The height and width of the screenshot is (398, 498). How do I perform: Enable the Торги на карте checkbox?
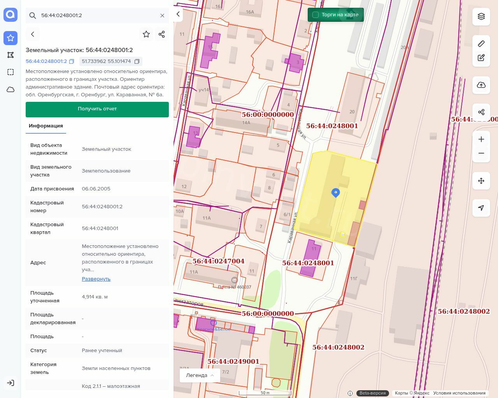316,15
